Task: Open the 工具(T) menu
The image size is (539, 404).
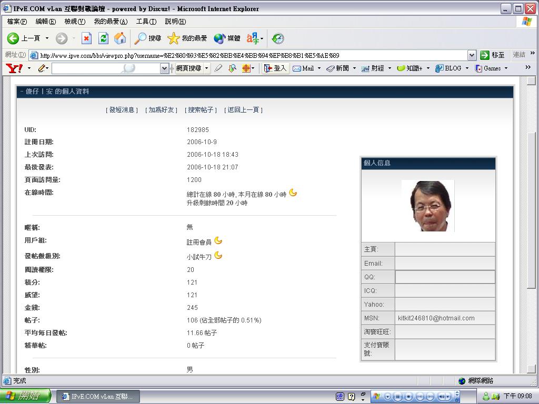Action: [x=146, y=22]
